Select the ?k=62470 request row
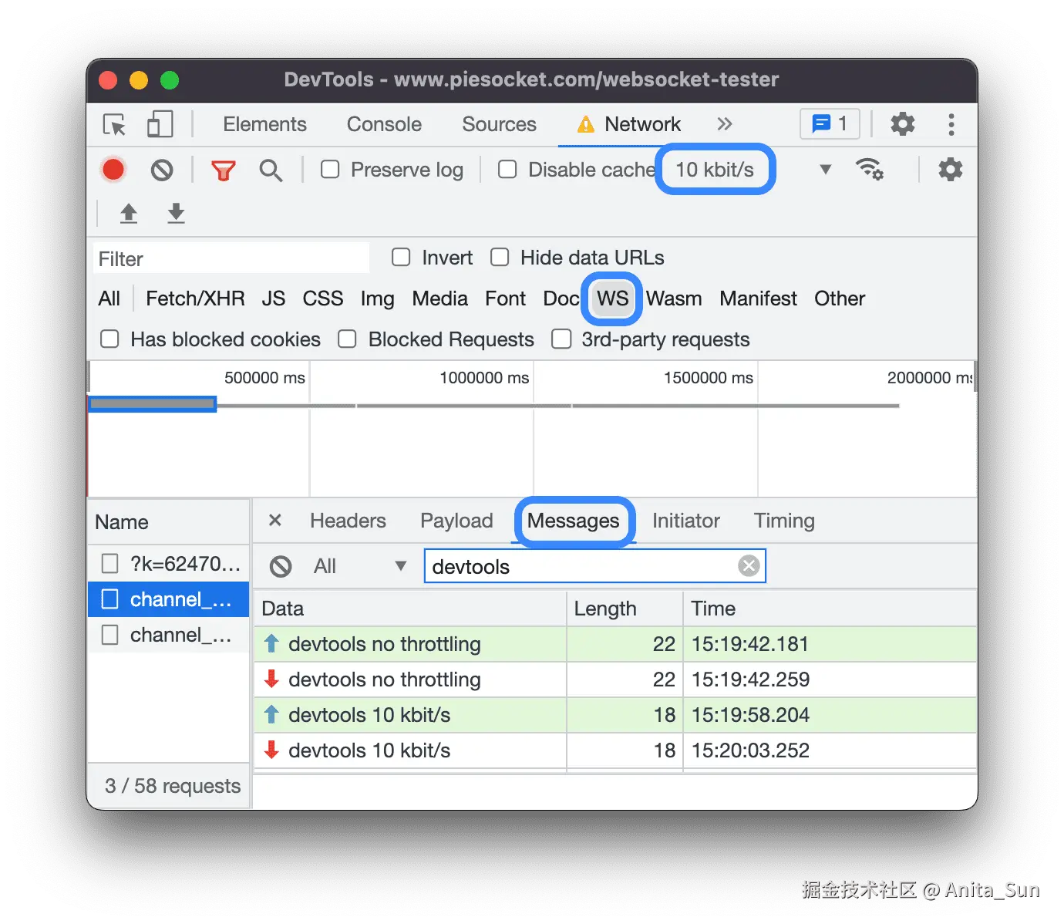1064x924 pixels. click(x=169, y=564)
